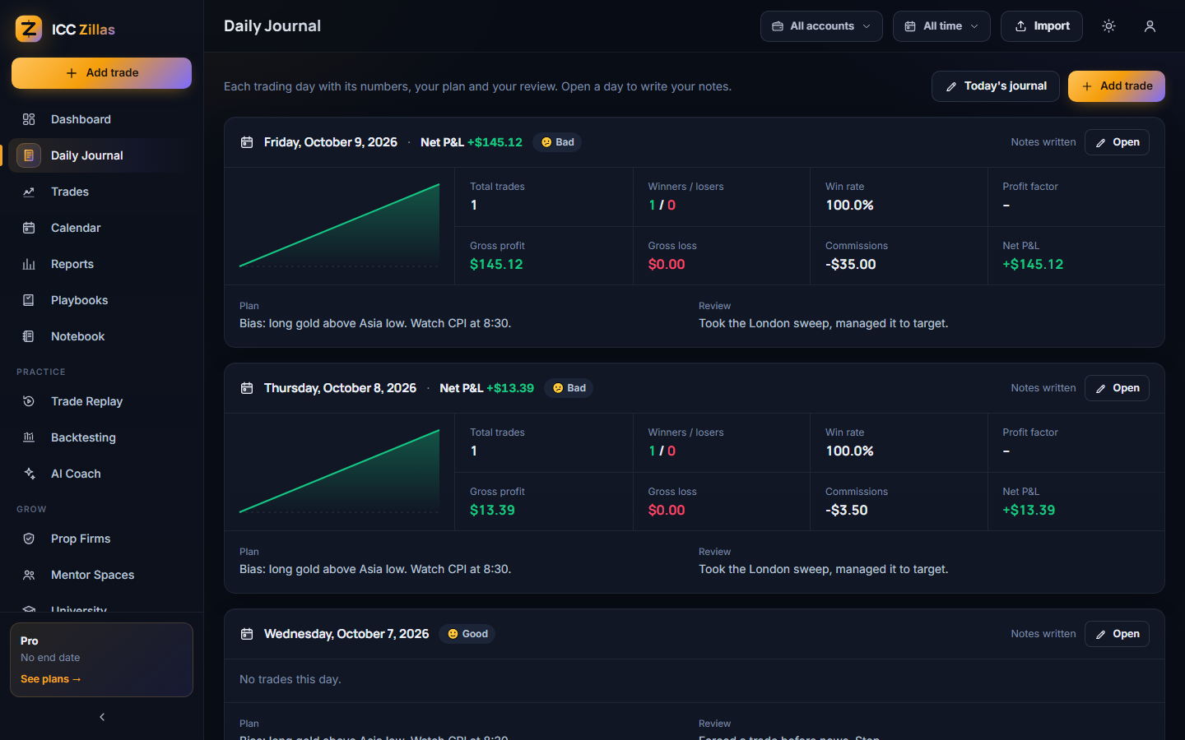Open the Wednesday, October 7 journal entry

point(1117,634)
